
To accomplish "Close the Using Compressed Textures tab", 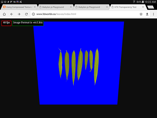I will point(35,7).
